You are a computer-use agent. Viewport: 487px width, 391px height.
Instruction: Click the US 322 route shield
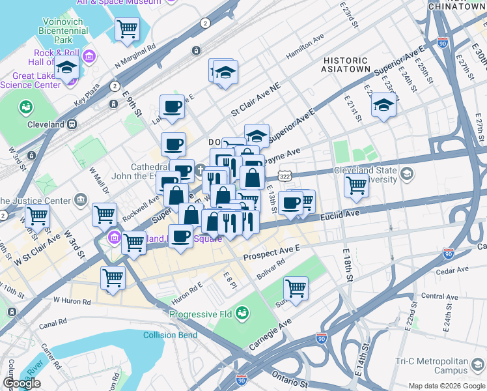(x=285, y=176)
